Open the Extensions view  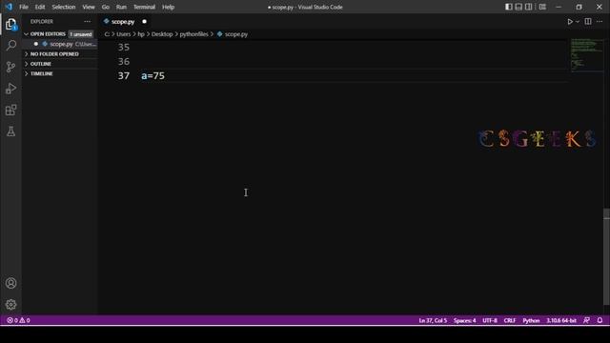point(10,111)
